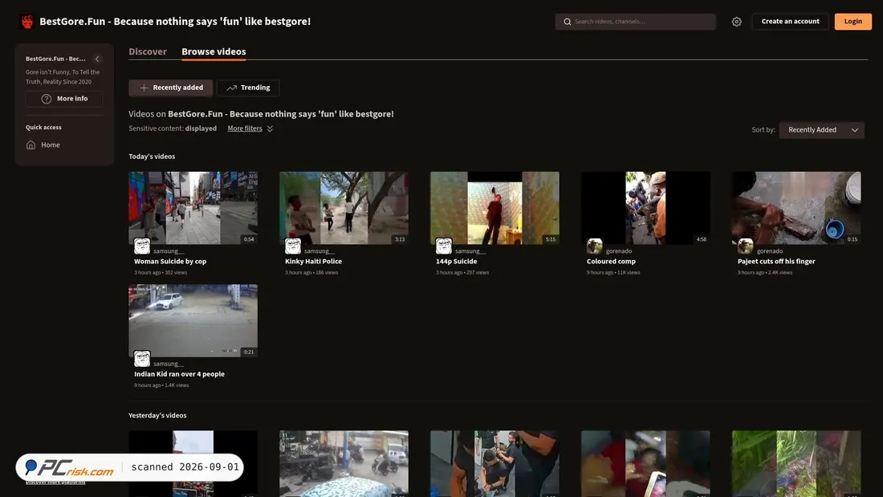The width and height of the screenshot is (883, 497).
Task: Click the orange Login button
Action: tap(852, 22)
